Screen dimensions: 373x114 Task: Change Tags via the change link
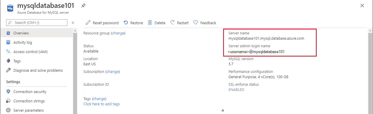(99, 99)
